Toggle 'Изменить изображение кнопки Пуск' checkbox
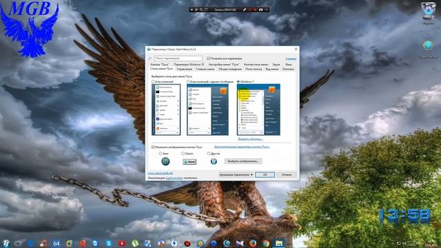The image size is (441, 248). [153, 147]
